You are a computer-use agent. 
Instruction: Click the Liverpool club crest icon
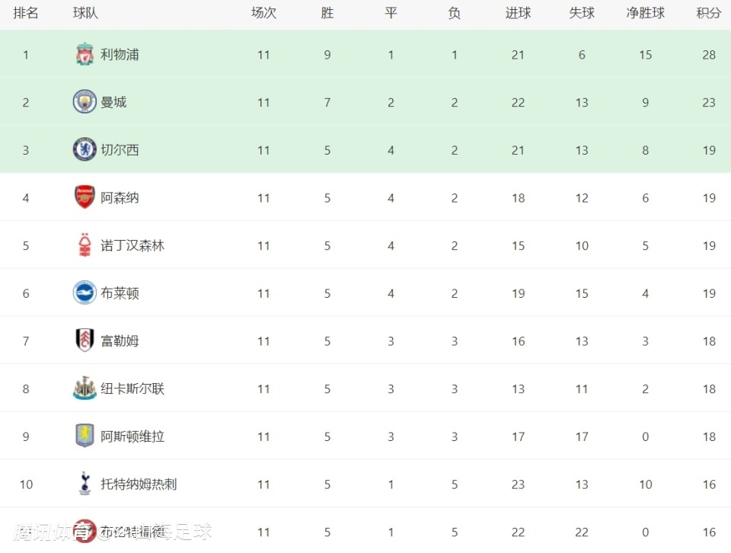(x=85, y=54)
